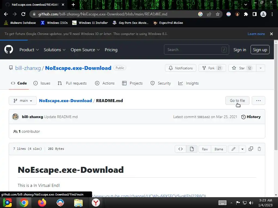The width and height of the screenshot is (278, 208).
Task: Click Sign in
Action: 240,50
